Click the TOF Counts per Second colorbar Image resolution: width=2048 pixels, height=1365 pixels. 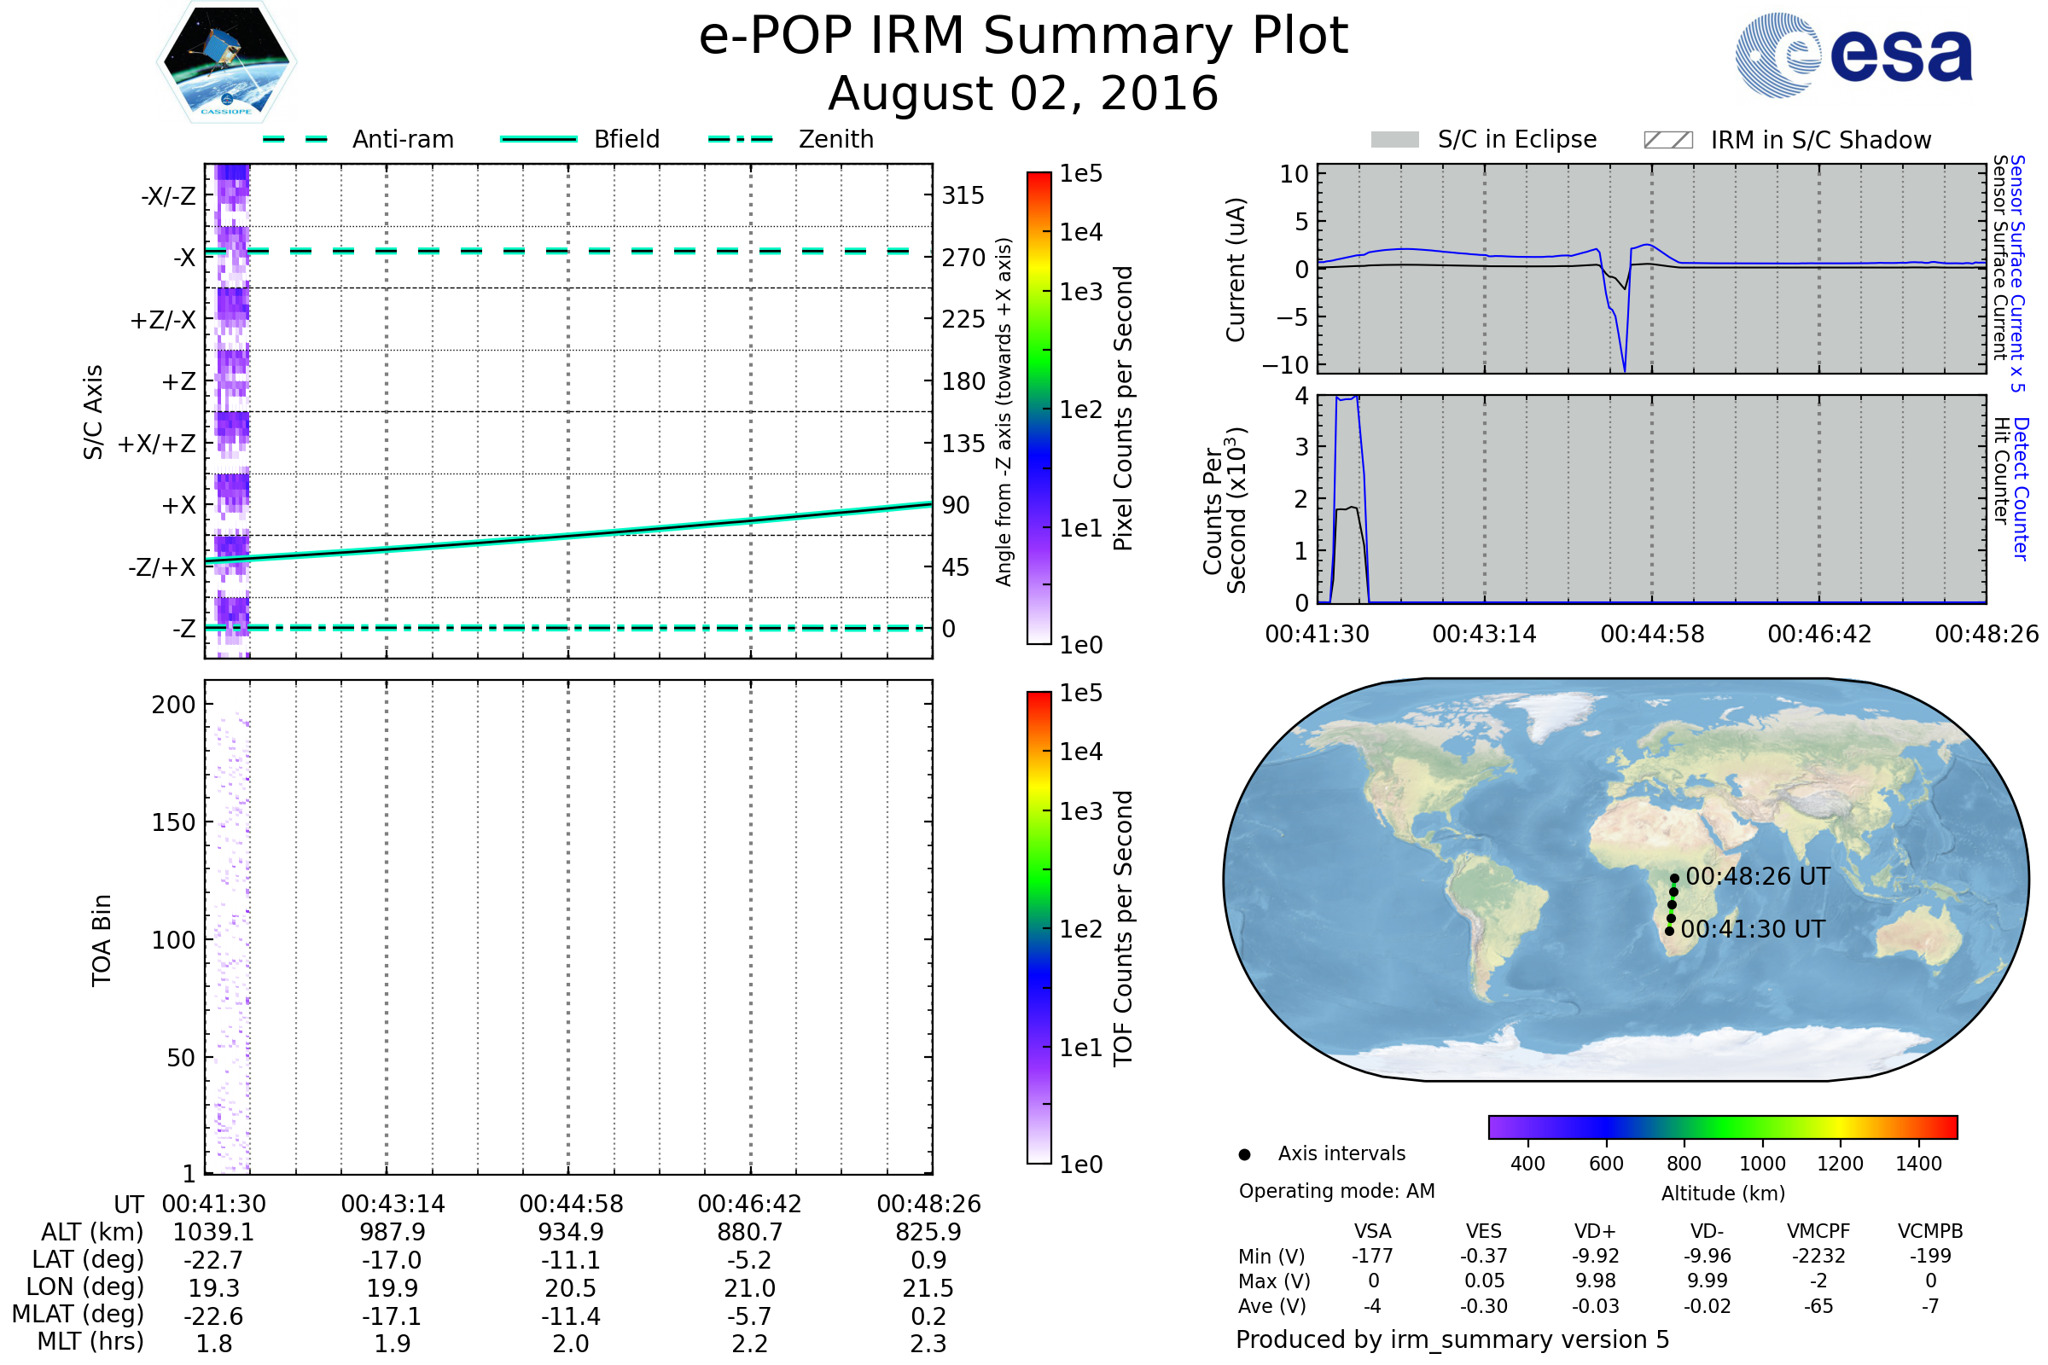(x=1039, y=927)
